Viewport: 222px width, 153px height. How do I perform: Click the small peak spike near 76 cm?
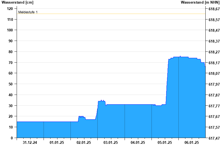pos(180,56)
